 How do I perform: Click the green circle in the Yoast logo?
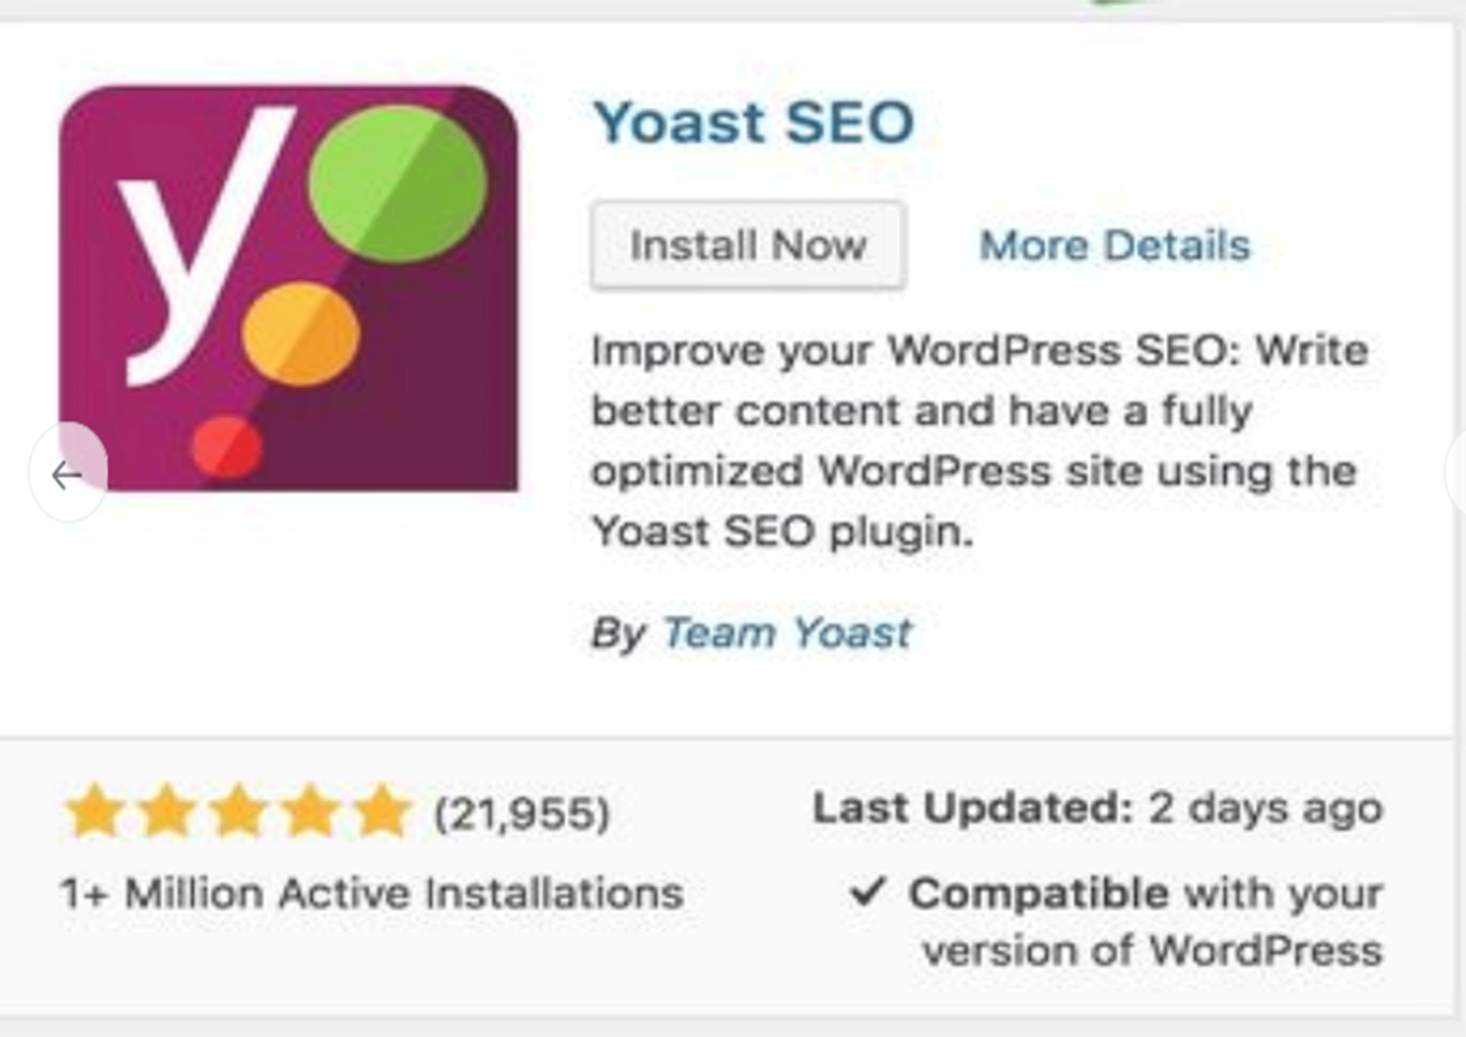[397, 184]
